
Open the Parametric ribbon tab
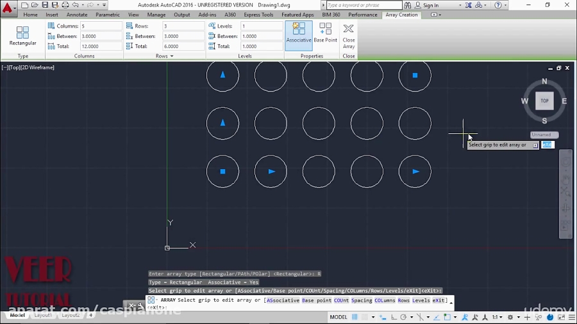click(108, 15)
